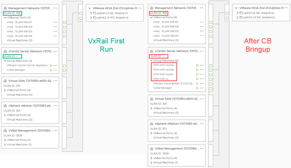Click powered-on icon of 37hh-m01-nsx01a
The width and height of the screenshot is (291, 168).
(198, 65)
